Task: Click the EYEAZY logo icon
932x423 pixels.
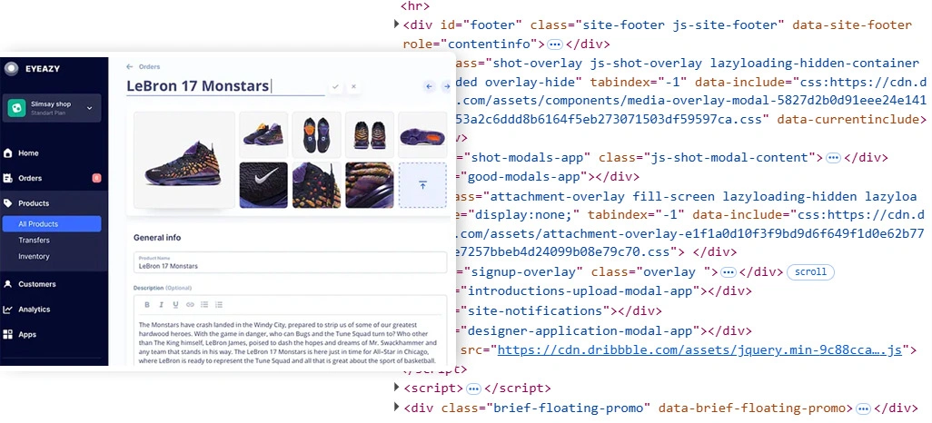Action: [11, 69]
